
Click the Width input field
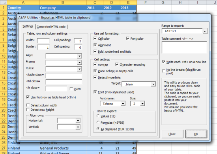[x=43, y=41]
